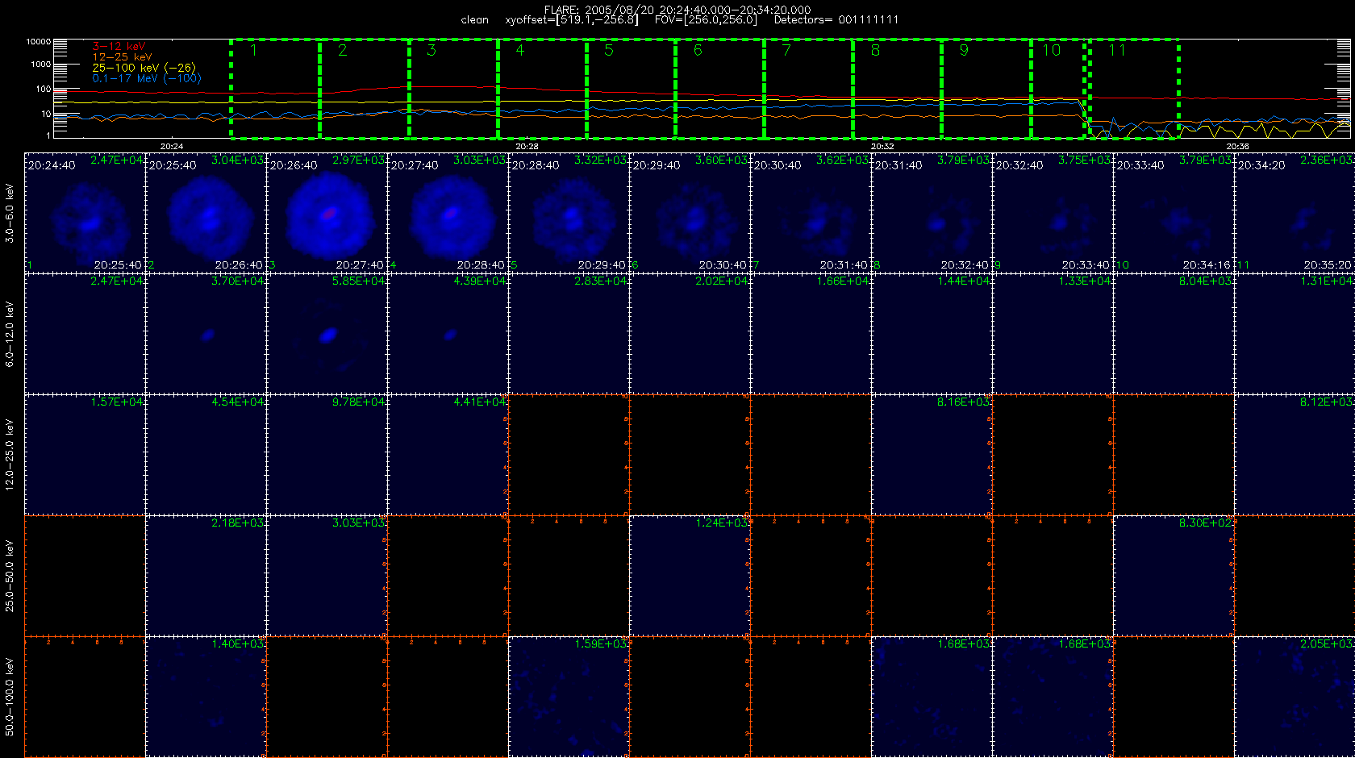Open the 6.0-12.0 keV image labeled 3.70E+04
Image resolution: width=1355 pixels, height=758 pixels.
click(x=206, y=334)
